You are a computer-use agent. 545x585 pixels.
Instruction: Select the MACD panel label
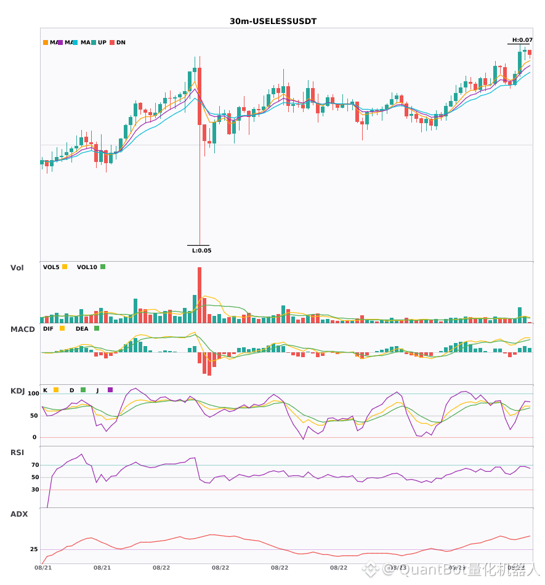coord(22,329)
